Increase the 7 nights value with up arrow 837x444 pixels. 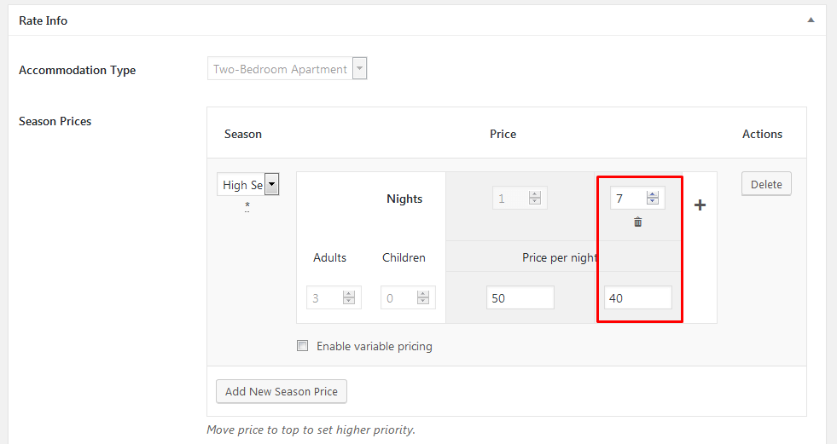coord(653,195)
